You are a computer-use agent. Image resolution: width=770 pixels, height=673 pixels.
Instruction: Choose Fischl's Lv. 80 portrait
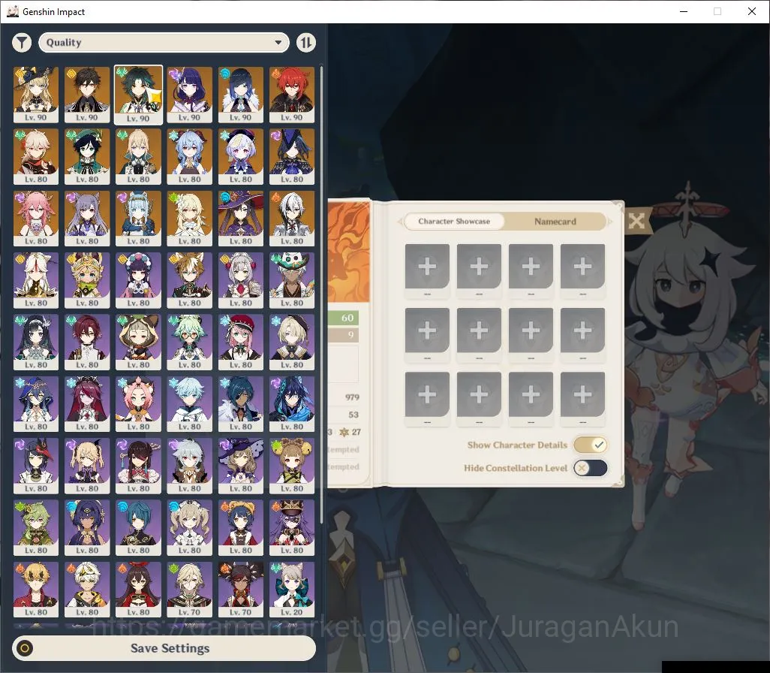click(x=87, y=466)
